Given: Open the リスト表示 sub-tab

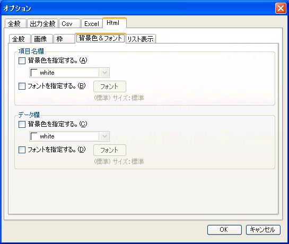Looking at the screenshot, I should tap(141, 39).
